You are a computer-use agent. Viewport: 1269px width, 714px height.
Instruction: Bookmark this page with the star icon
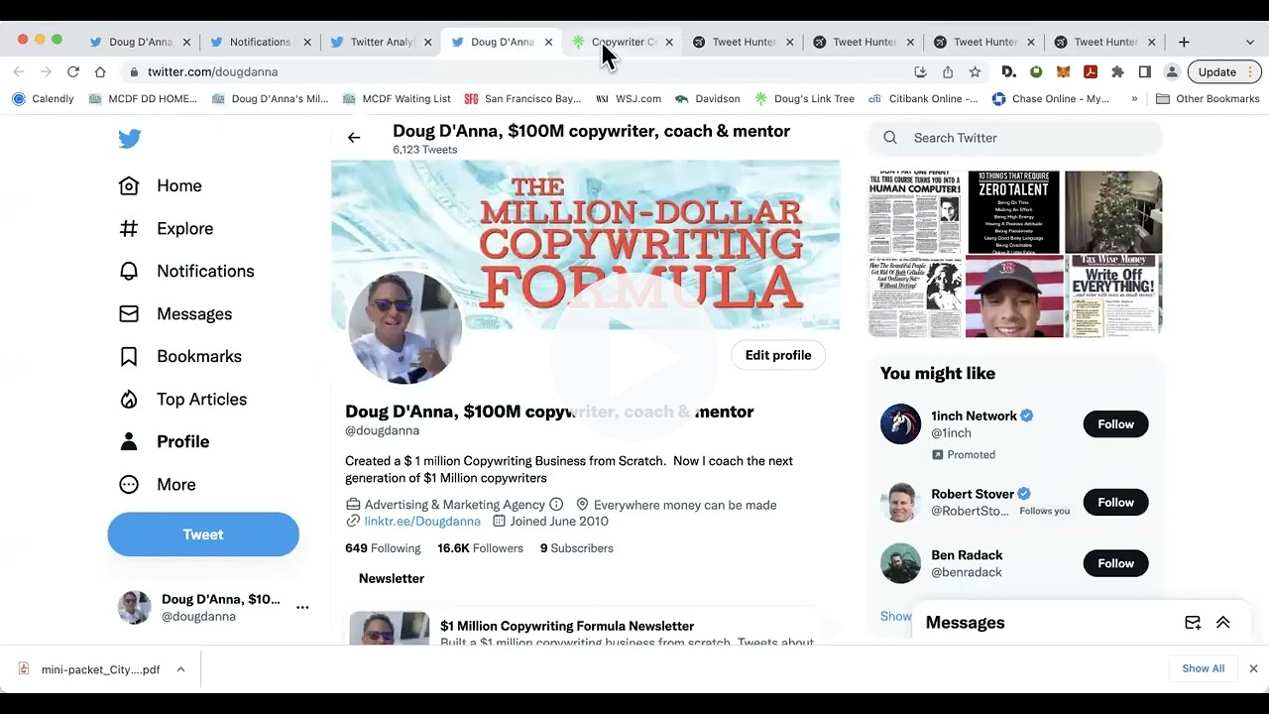[975, 71]
